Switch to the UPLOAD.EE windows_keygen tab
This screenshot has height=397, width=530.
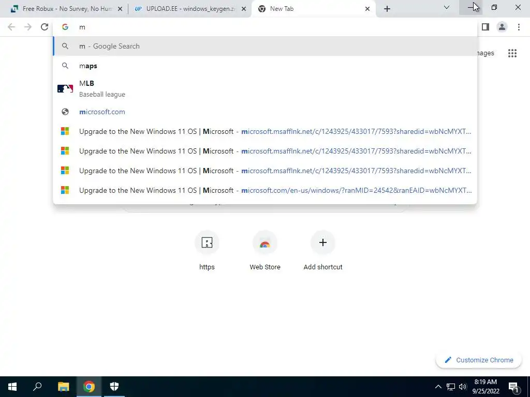[x=189, y=9]
